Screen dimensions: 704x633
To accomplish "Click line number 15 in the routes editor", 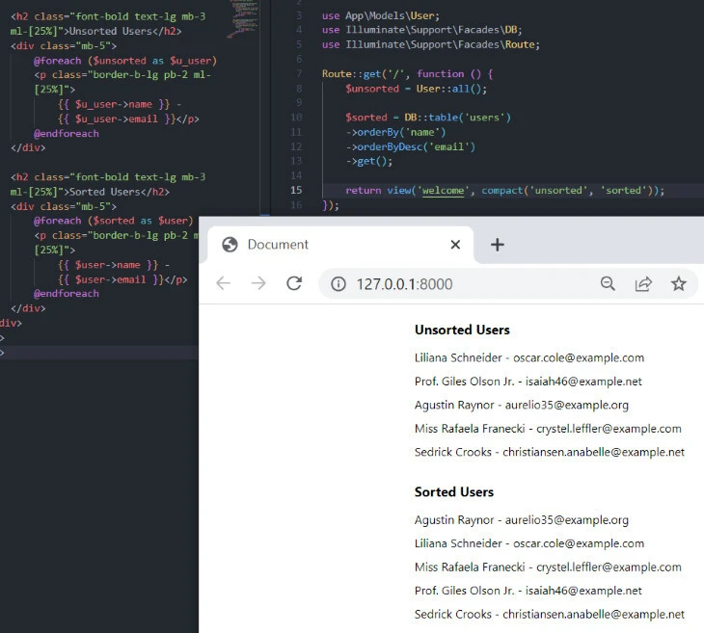I will [296, 191].
